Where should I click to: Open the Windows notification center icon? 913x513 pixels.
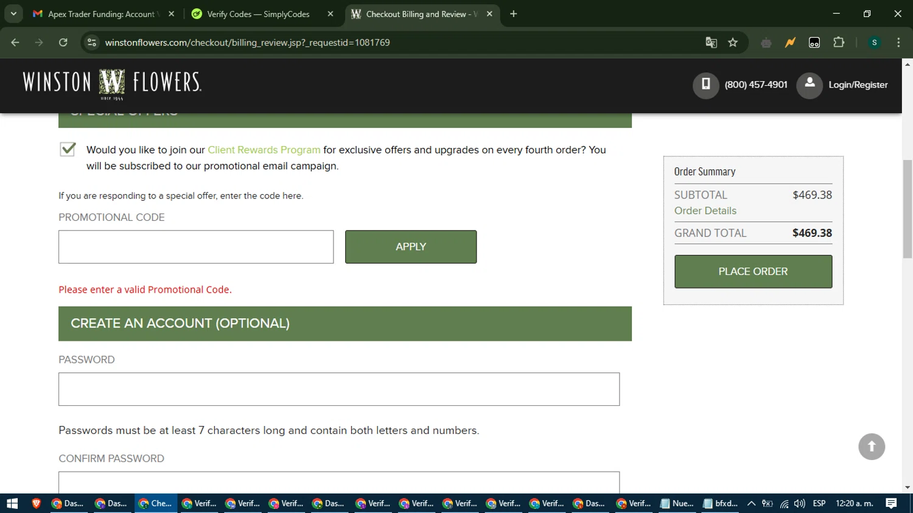pyautogui.click(x=892, y=503)
